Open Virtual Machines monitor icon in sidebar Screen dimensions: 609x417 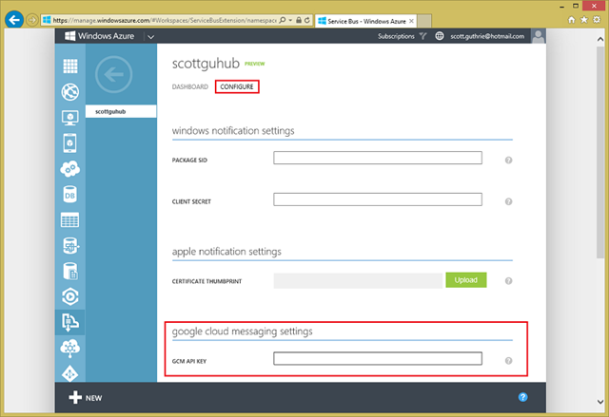[70, 118]
